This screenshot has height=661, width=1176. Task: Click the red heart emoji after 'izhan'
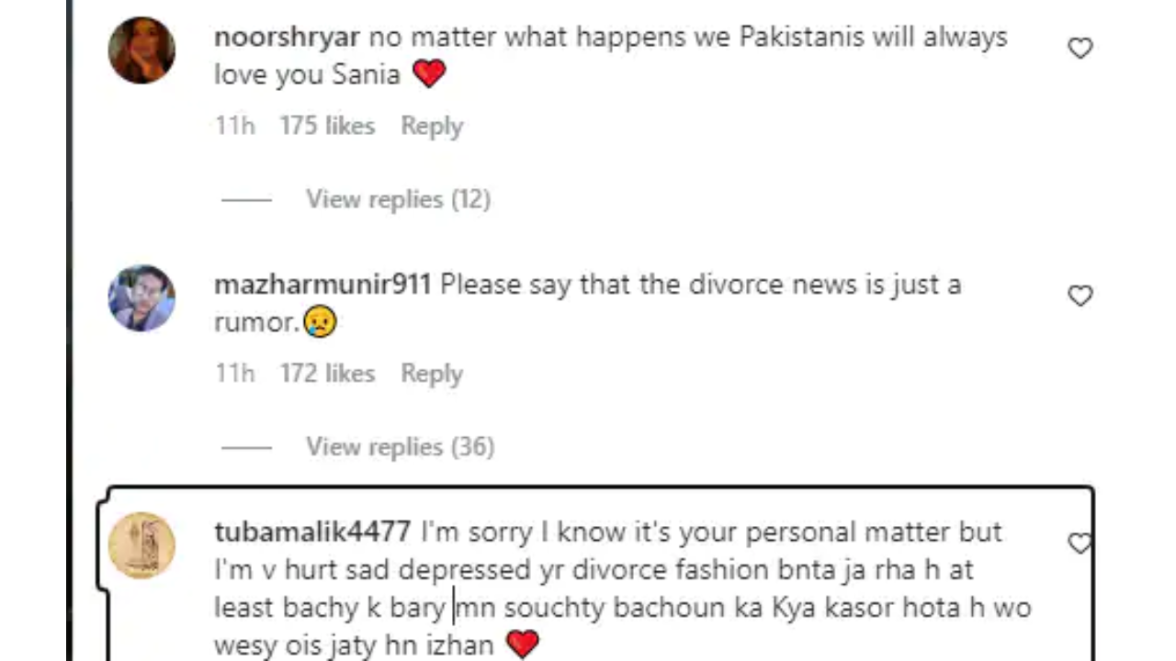(522, 644)
